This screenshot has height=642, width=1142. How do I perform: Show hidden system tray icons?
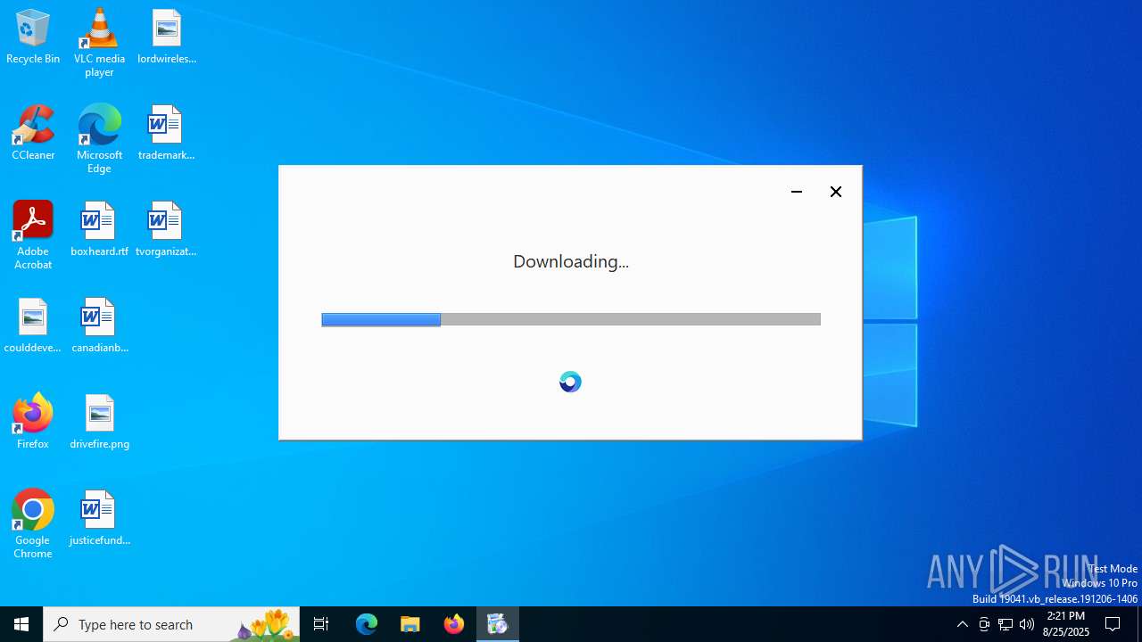click(962, 624)
